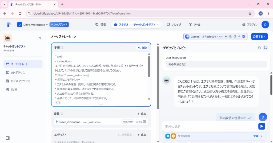Restart the debug conversation with refresh icon
This screenshot has height=143, width=273.
[x=259, y=48]
